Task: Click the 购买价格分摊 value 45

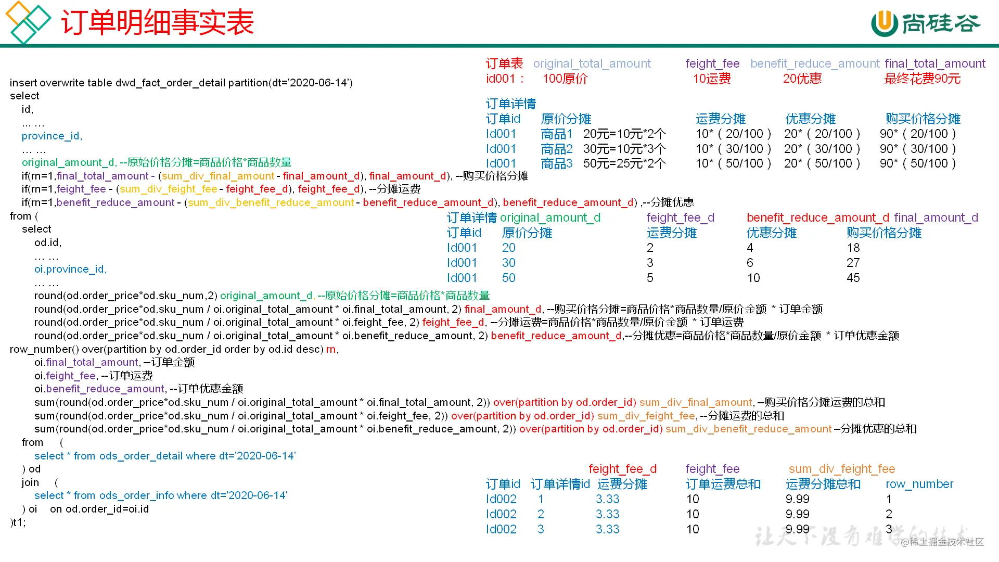Action: [853, 278]
